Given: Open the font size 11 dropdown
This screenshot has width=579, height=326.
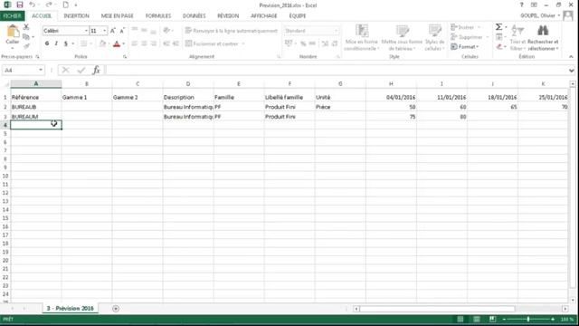Looking at the screenshot, I should click(x=105, y=31).
